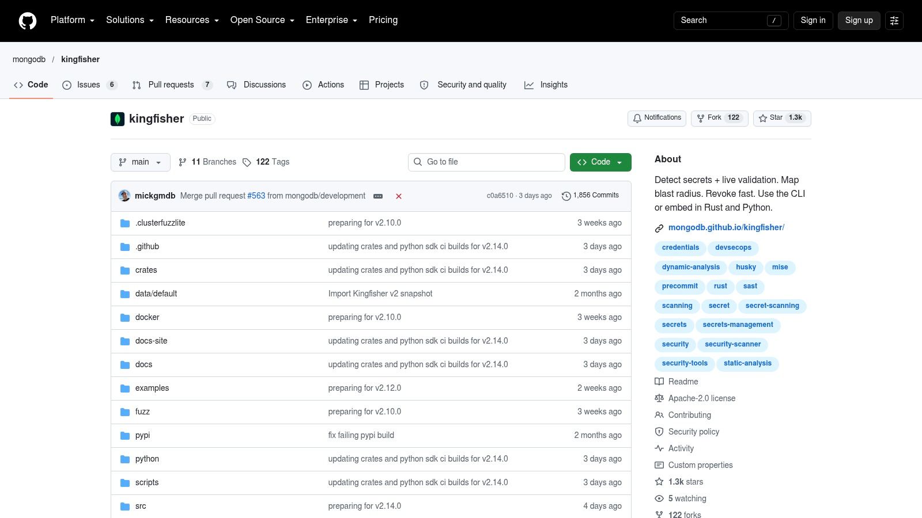Click the book icon beside Readme
The width and height of the screenshot is (922, 518).
[659, 382]
